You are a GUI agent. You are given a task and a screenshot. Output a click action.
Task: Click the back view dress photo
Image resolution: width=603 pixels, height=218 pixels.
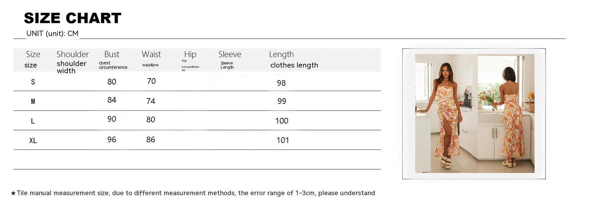tap(506, 114)
